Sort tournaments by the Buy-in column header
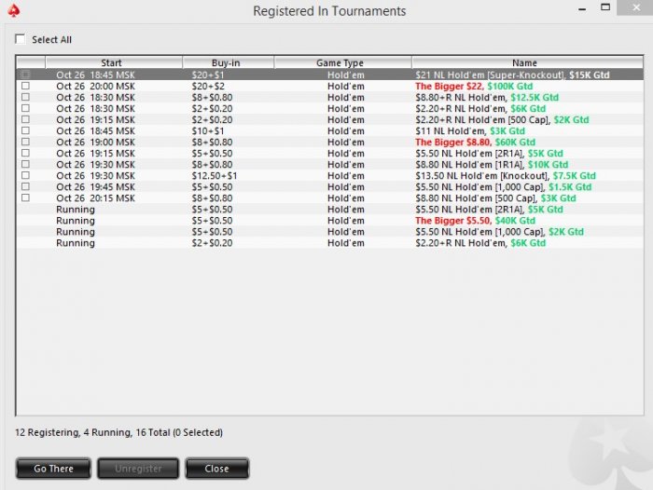 click(228, 62)
